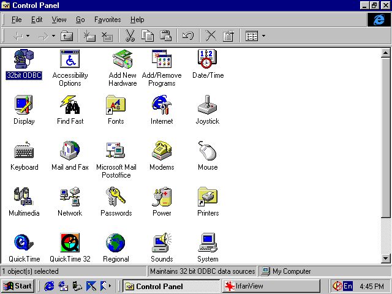Click the scrollbar up arrow
This screenshot has width=392, height=294.
pos(385,53)
